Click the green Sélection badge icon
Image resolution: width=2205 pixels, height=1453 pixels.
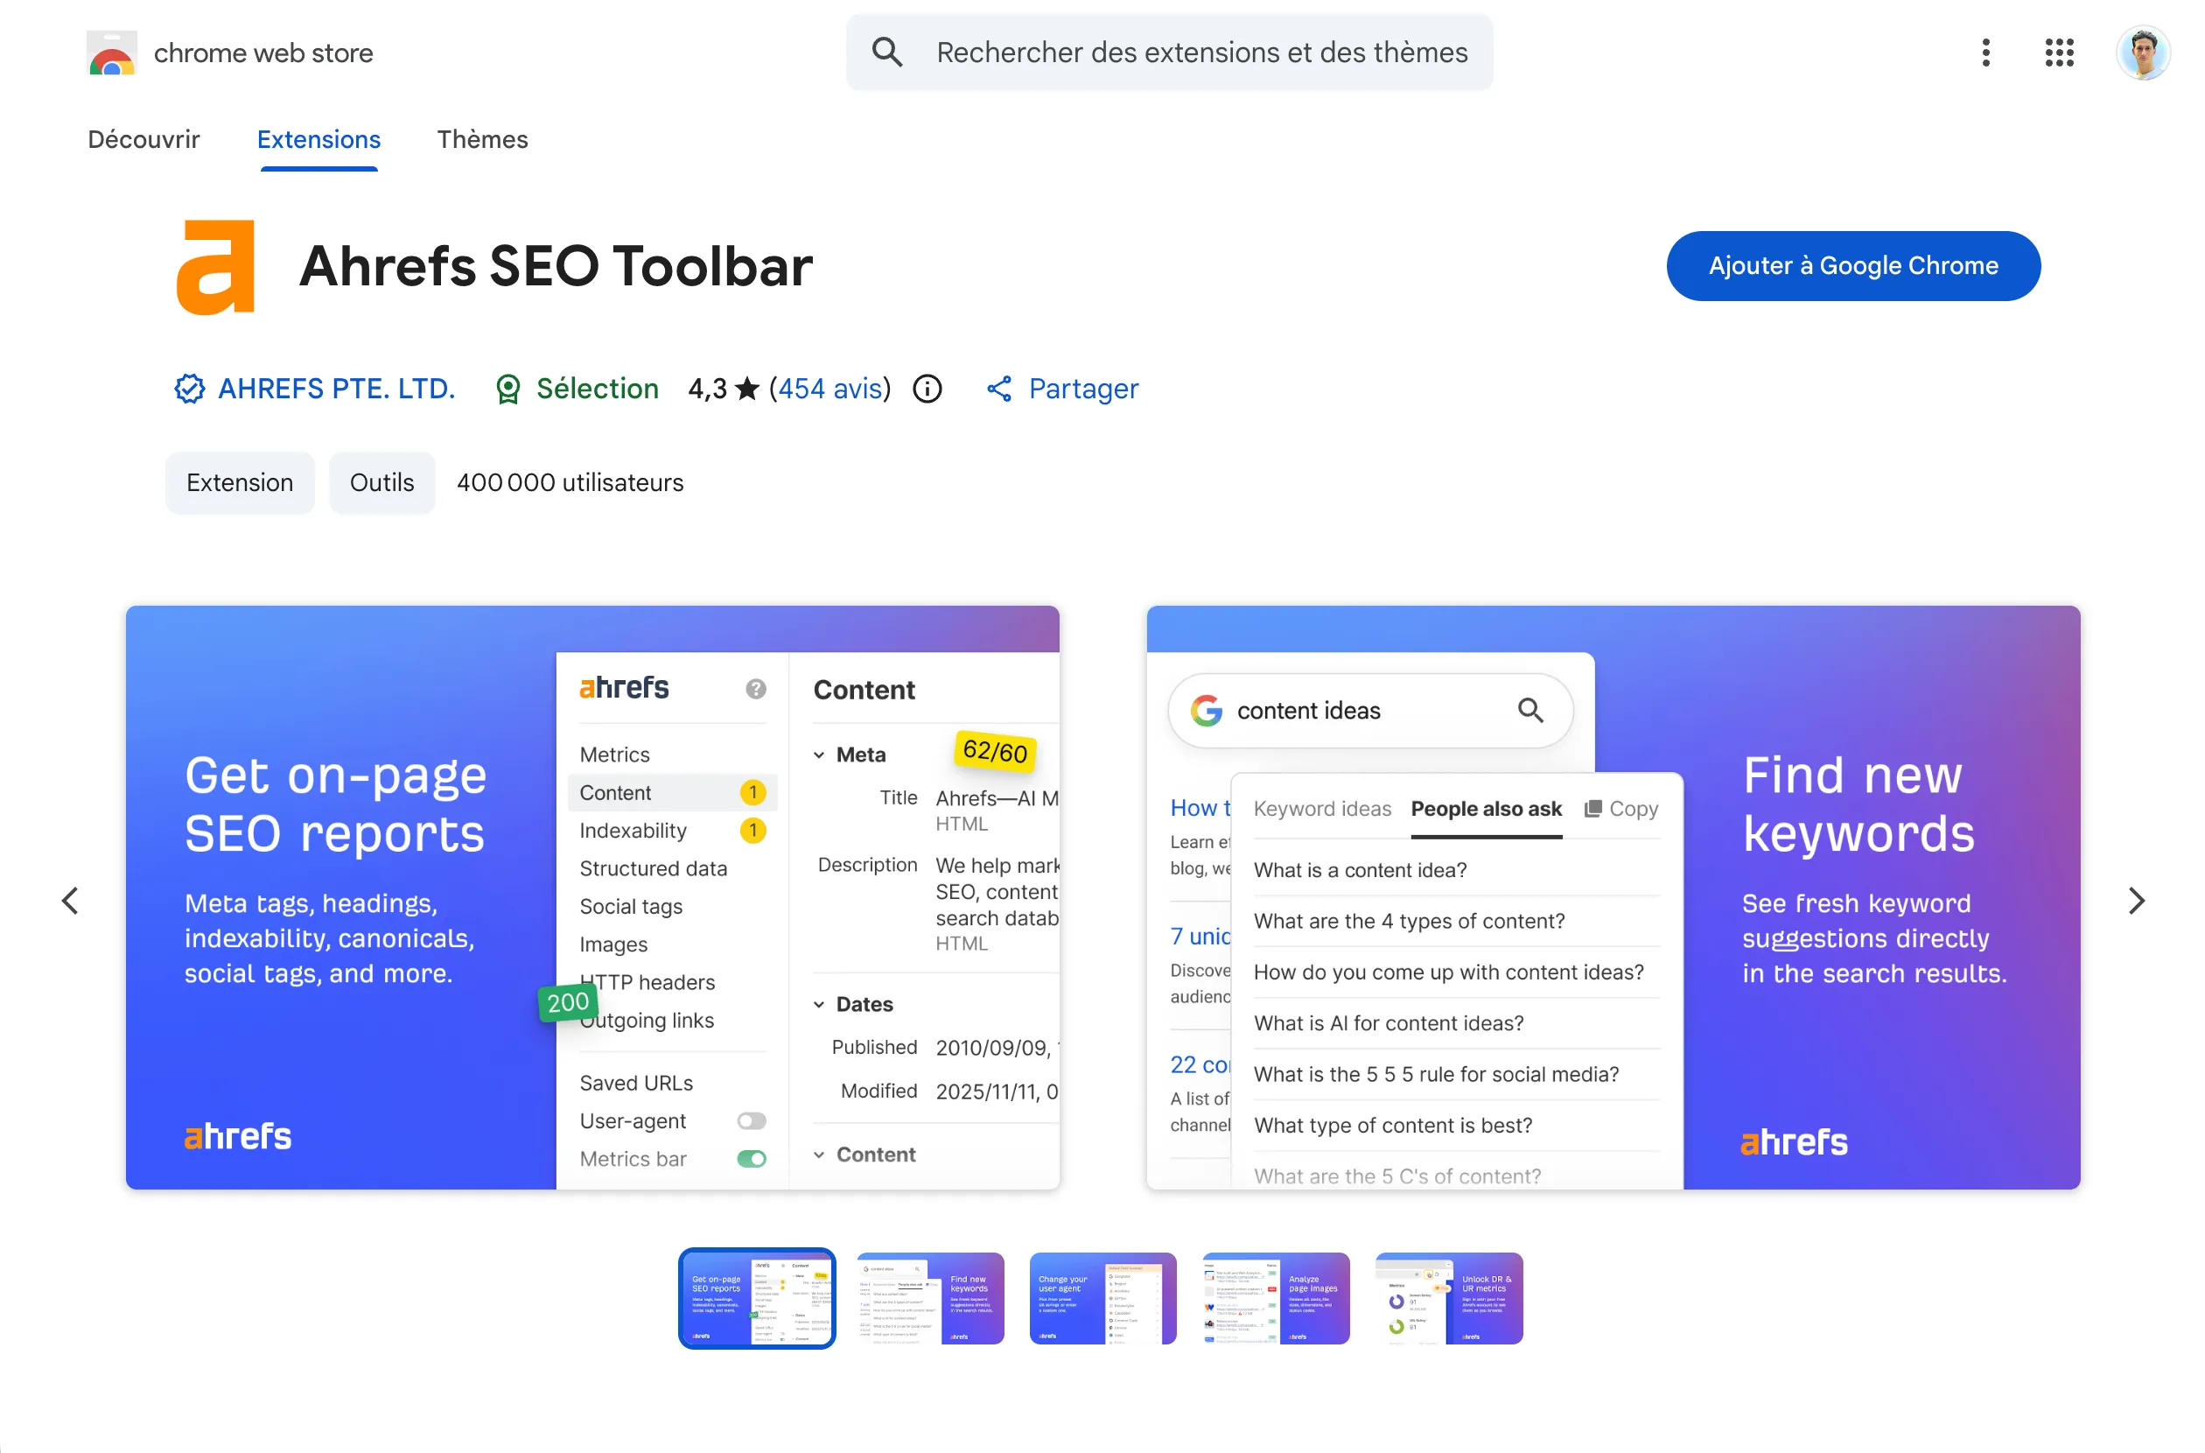(x=507, y=390)
